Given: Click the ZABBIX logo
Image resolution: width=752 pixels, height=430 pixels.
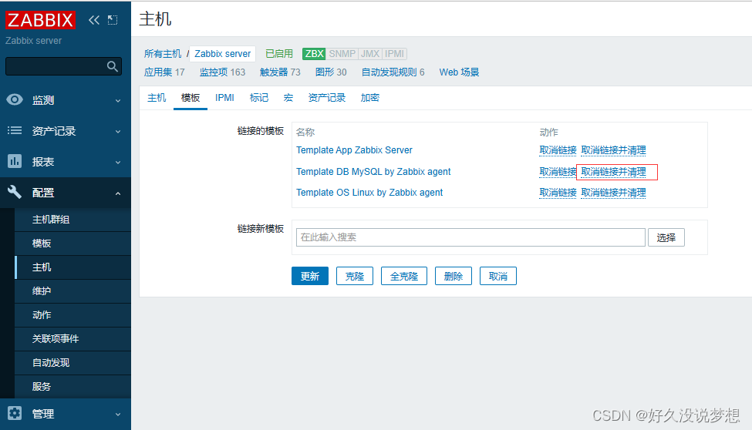Looking at the screenshot, I should (40, 20).
